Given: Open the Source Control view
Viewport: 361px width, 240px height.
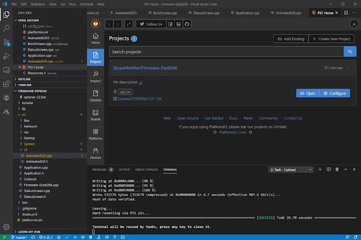Looking at the screenshot, I should [x=6, y=42].
